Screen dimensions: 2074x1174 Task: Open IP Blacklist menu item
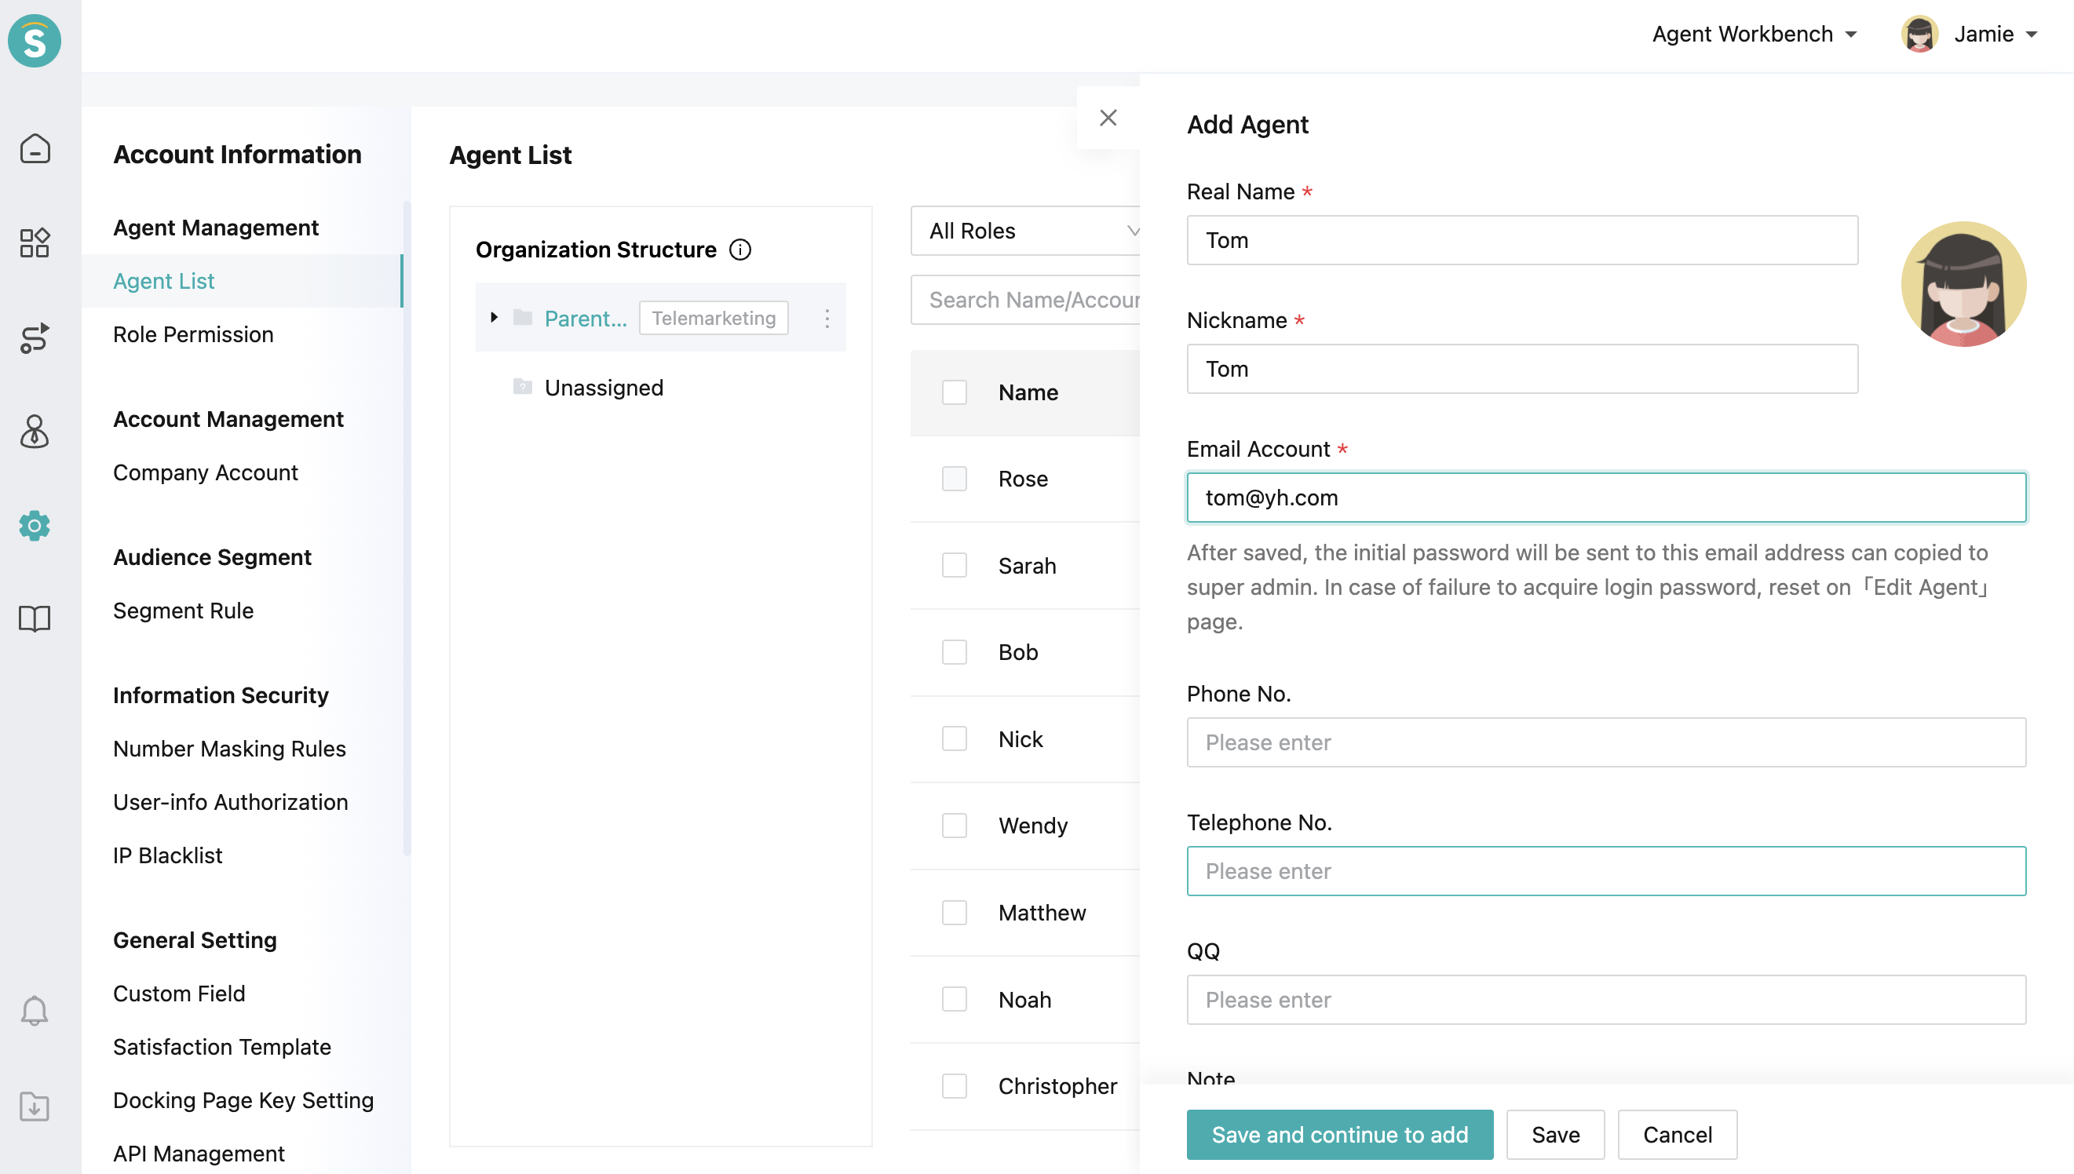pos(167,855)
